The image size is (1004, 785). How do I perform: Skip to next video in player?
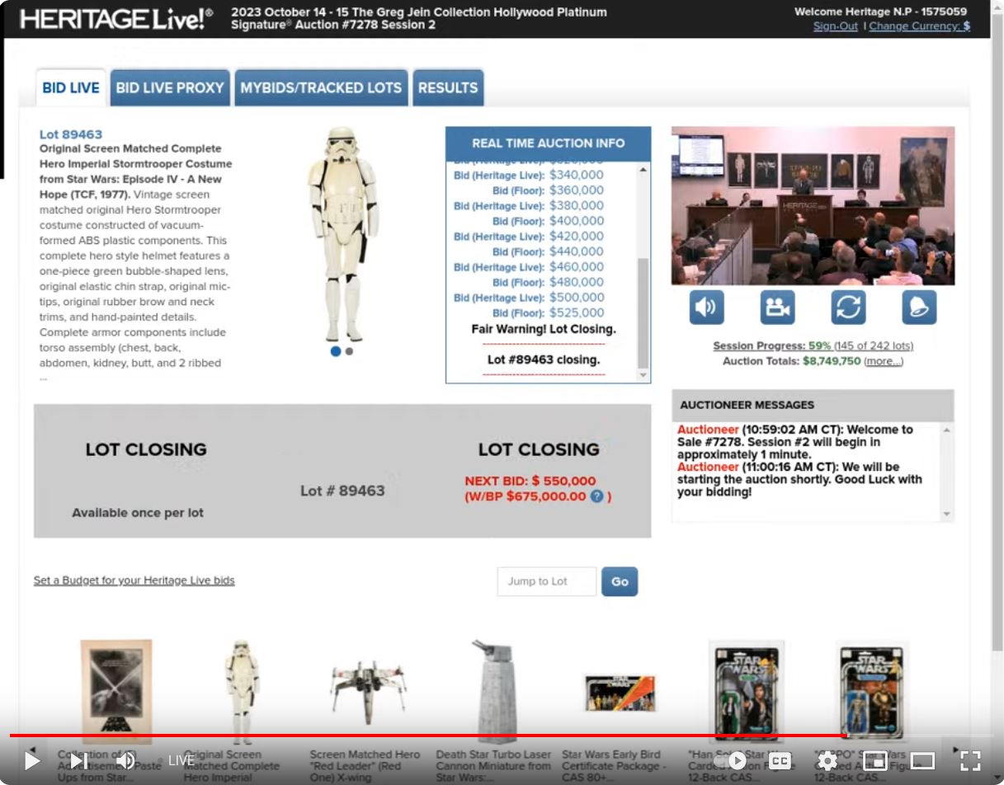[x=78, y=760]
